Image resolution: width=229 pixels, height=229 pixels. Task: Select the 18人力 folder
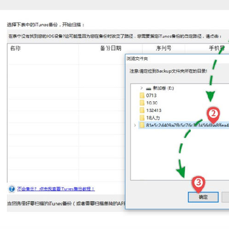click(x=153, y=118)
